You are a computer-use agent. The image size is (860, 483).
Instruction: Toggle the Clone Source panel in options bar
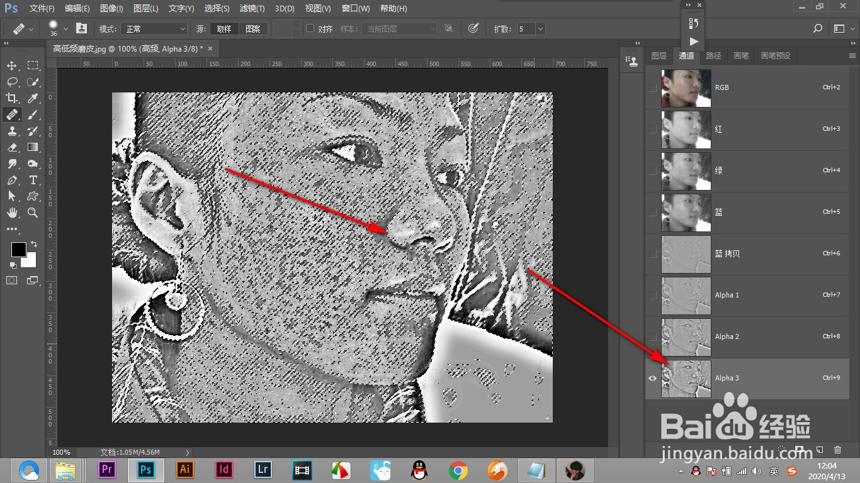pos(82,28)
